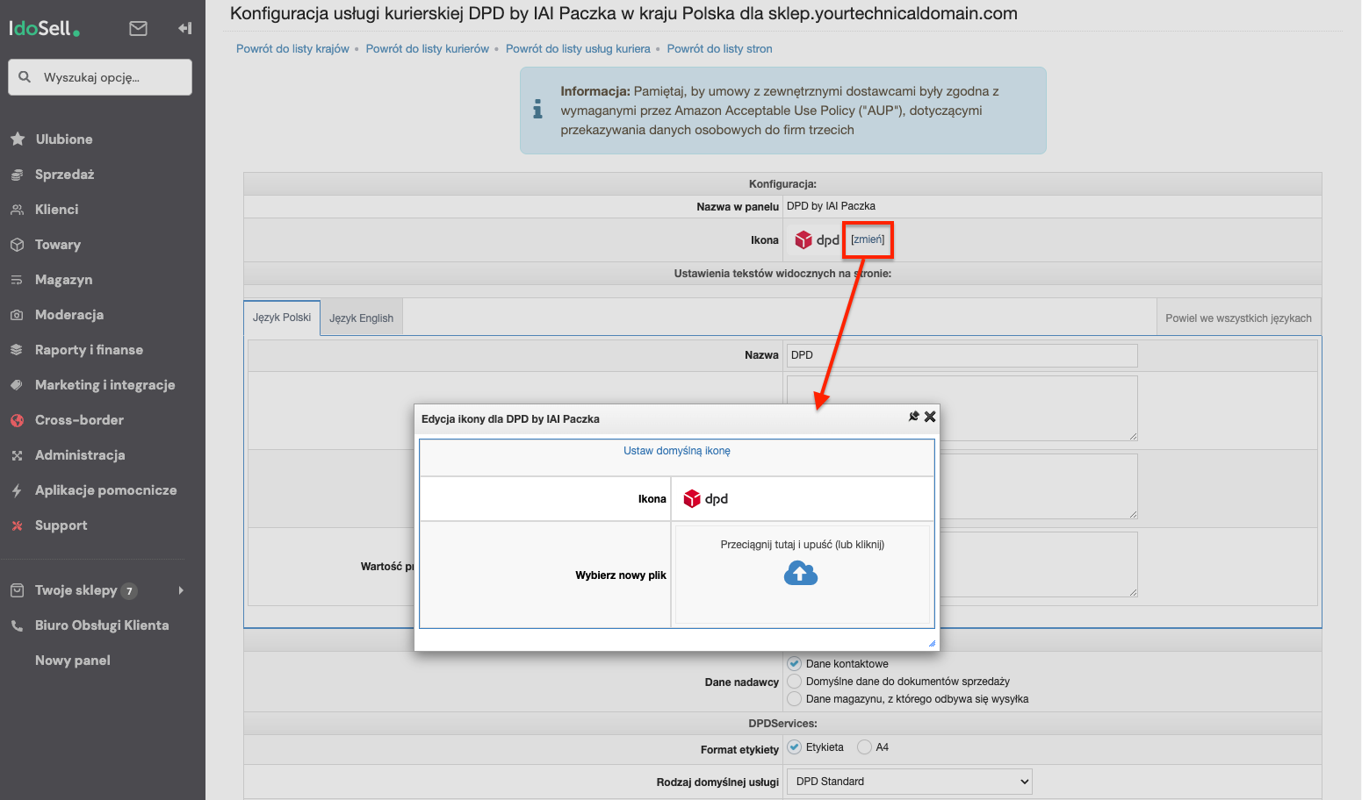Viewport: 1362px width, 800px height.
Task: Click the Twoje sklepy count badge 7
Action: 129,591
